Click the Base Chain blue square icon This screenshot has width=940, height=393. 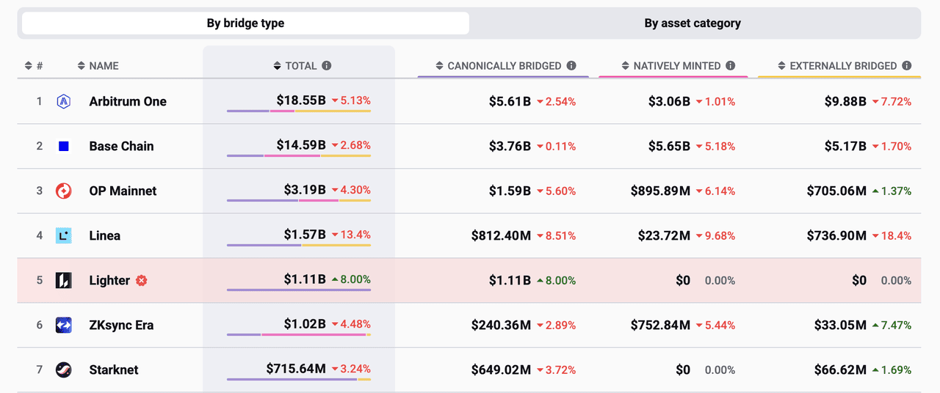64,146
